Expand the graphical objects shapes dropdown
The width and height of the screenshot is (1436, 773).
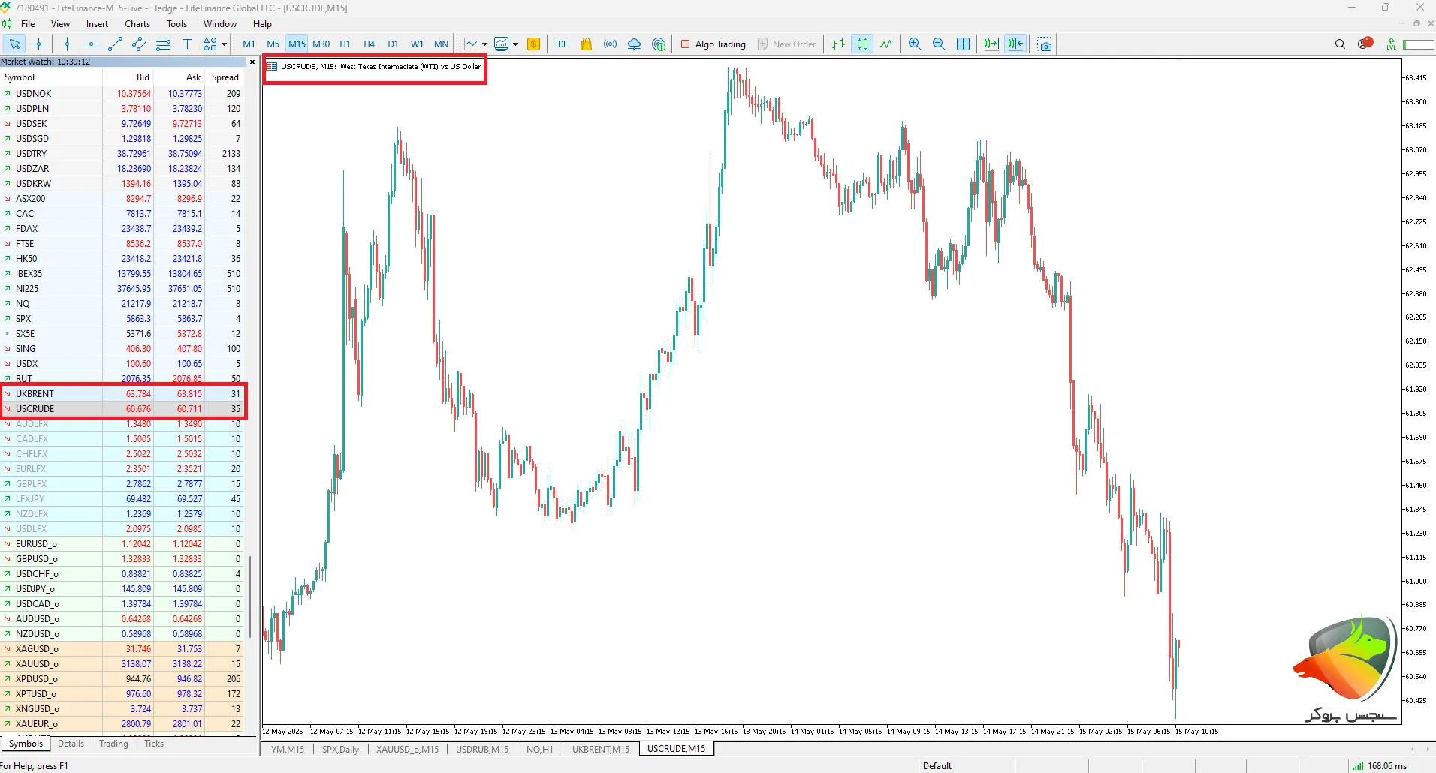coord(225,44)
